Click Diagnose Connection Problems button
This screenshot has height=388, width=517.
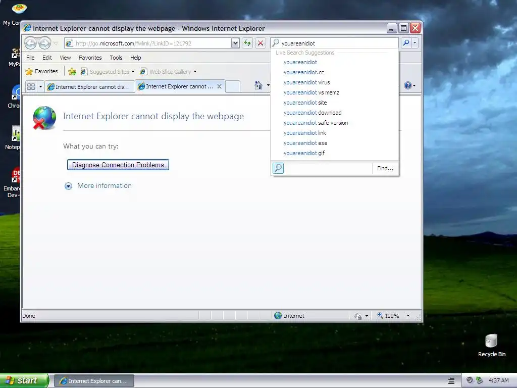(118, 165)
